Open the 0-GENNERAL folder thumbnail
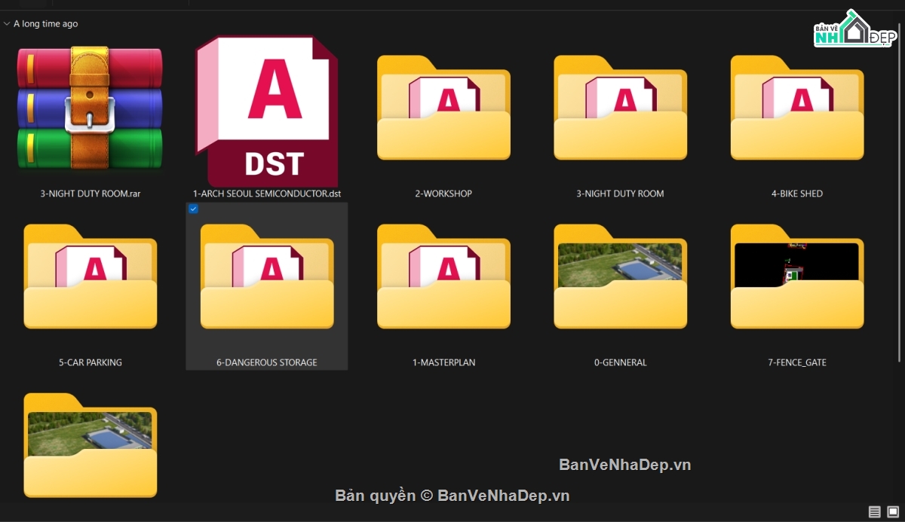Image resolution: width=905 pixels, height=522 pixels. (620, 276)
